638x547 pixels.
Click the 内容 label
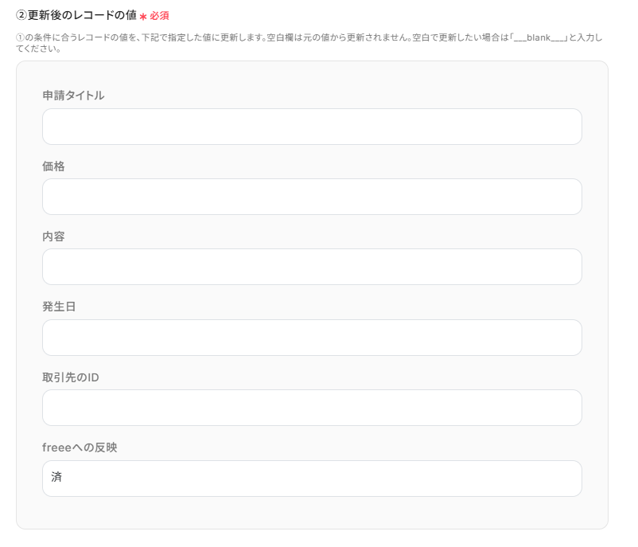pos(53,236)
